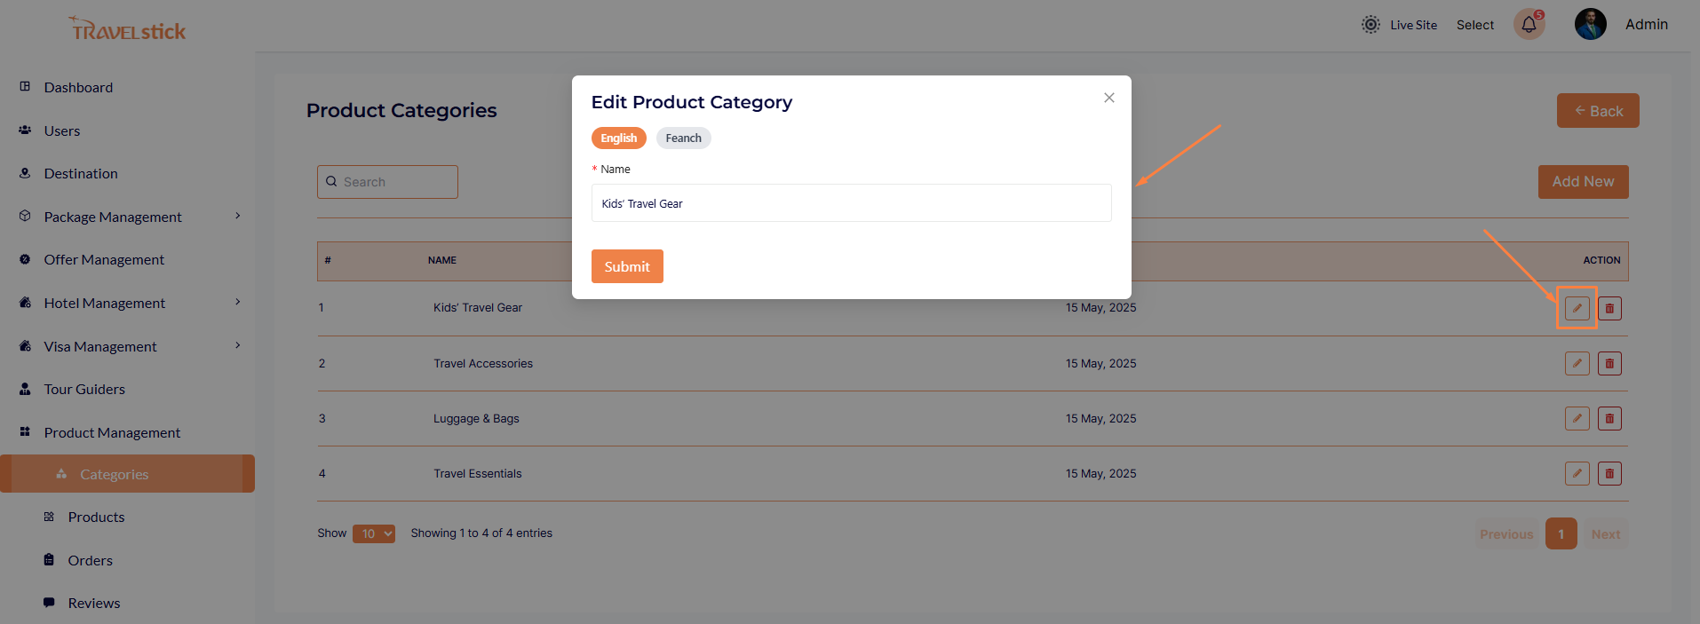Submit the edited category name
The width and height of the screenshot is (1700, 624).
(627, 266)
